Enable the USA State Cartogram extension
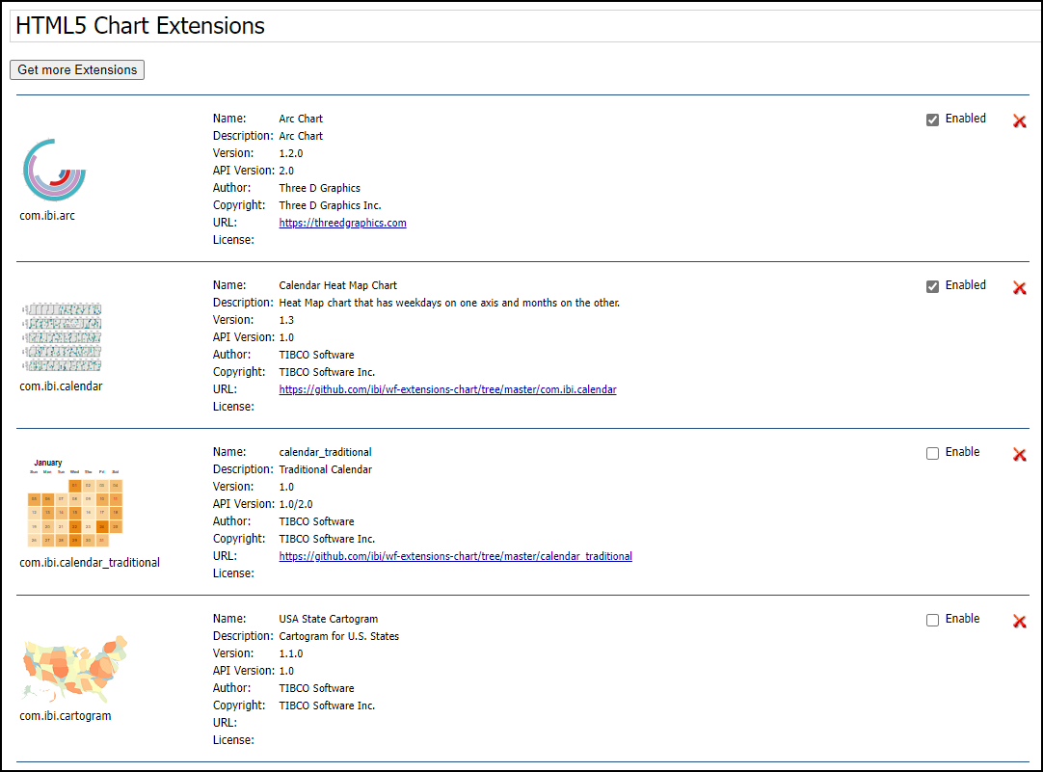The image size is (1043, 772). point(932,621)
